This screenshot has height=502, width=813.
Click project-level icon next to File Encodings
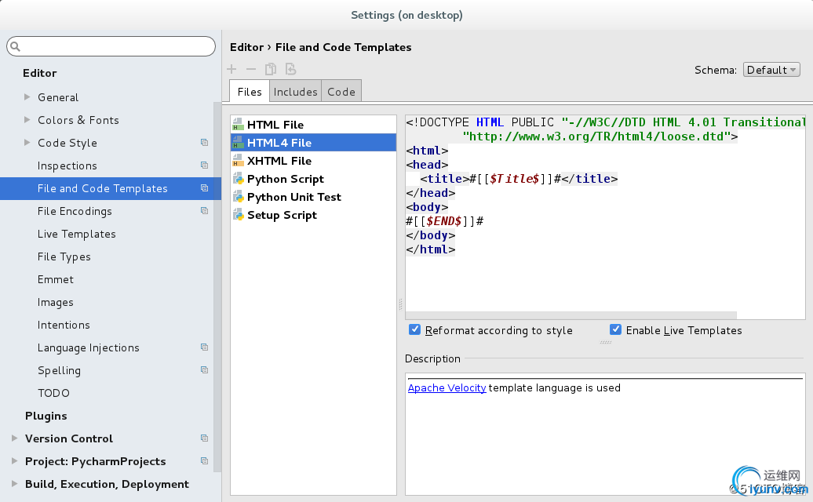coord(204,211)
